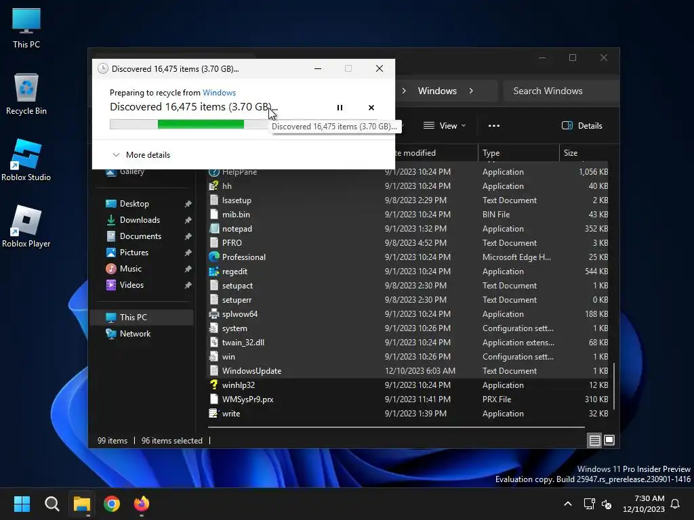The width and height of the screenshot is (694, 520).
Task: Open the Recycle Bin desktop icon
Action: pyautogui.click(x=26, y=94)
